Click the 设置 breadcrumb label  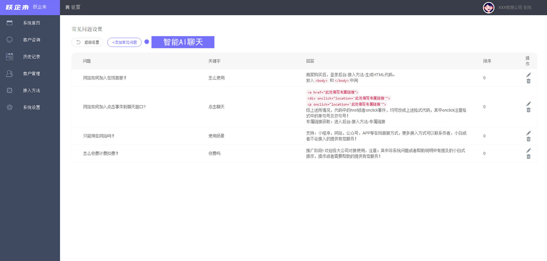[x=76, y=7]
